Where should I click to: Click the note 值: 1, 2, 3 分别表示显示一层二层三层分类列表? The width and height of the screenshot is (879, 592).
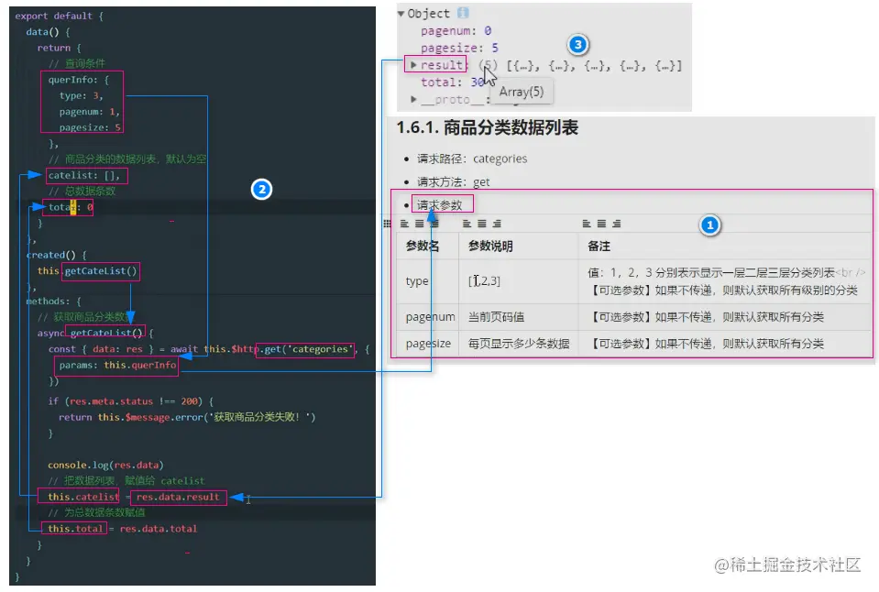tap(711, 272)
